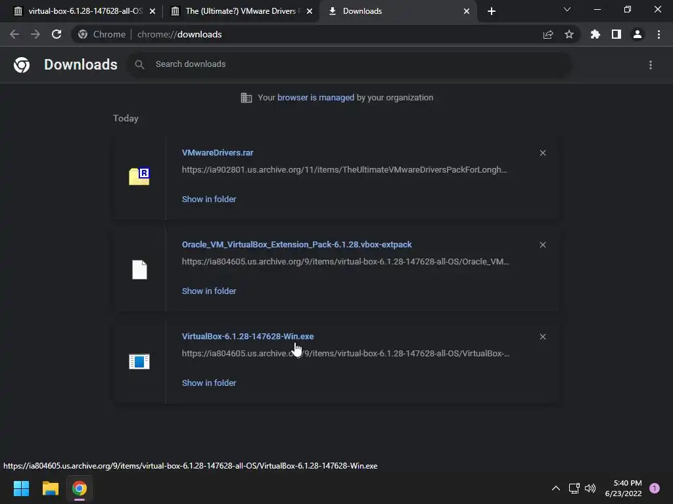Toggle the browser side panel icon
The image size is (673, 504).
(x=616, y=34)
